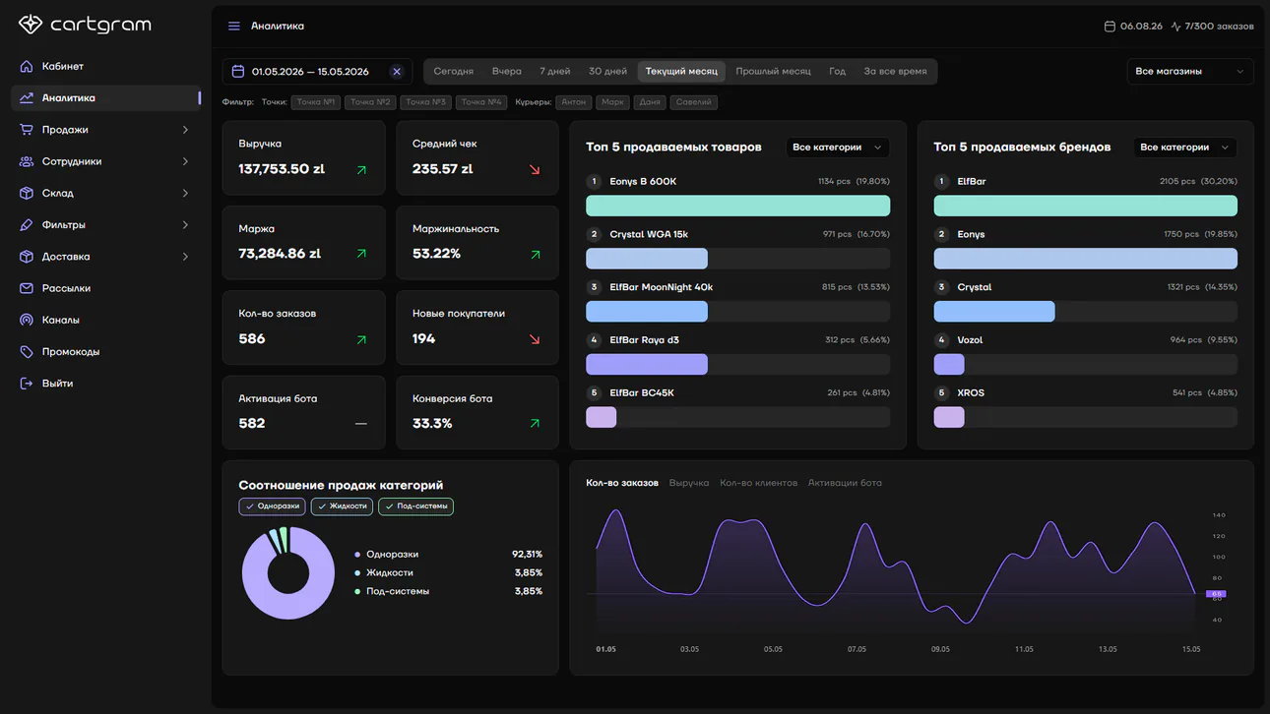Toggle the Точка №3 filter chip
The image size is (1270, 714).
[x=426, y=102]
